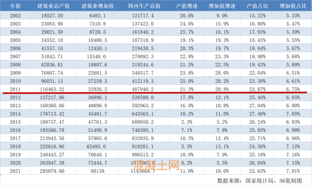Click the 产值增速 column header
This screenshot has height=186, width=312.
click(x=187, y=6)
